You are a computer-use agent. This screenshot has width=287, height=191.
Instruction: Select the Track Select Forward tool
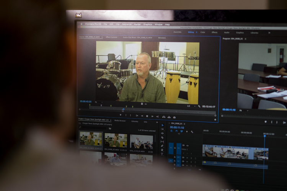click(162, 129)
